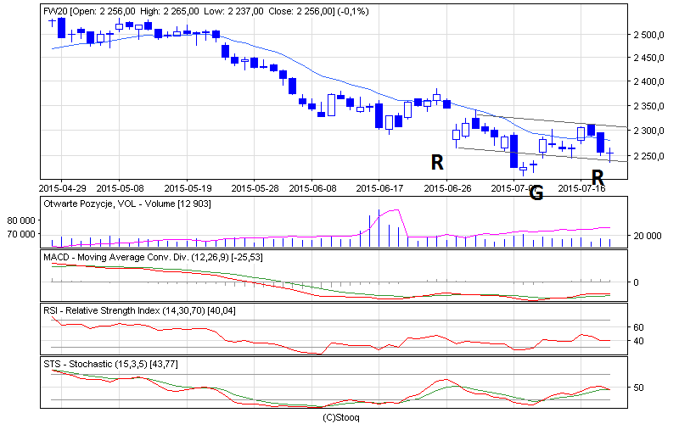
Task: Click the 2015-06-17 date label
Action: click(379, 188)
